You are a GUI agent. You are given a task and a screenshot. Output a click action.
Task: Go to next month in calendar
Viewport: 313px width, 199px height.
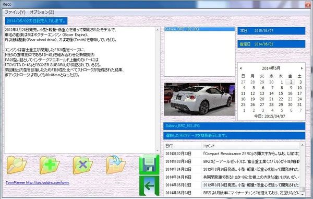(x=302, y=68)
